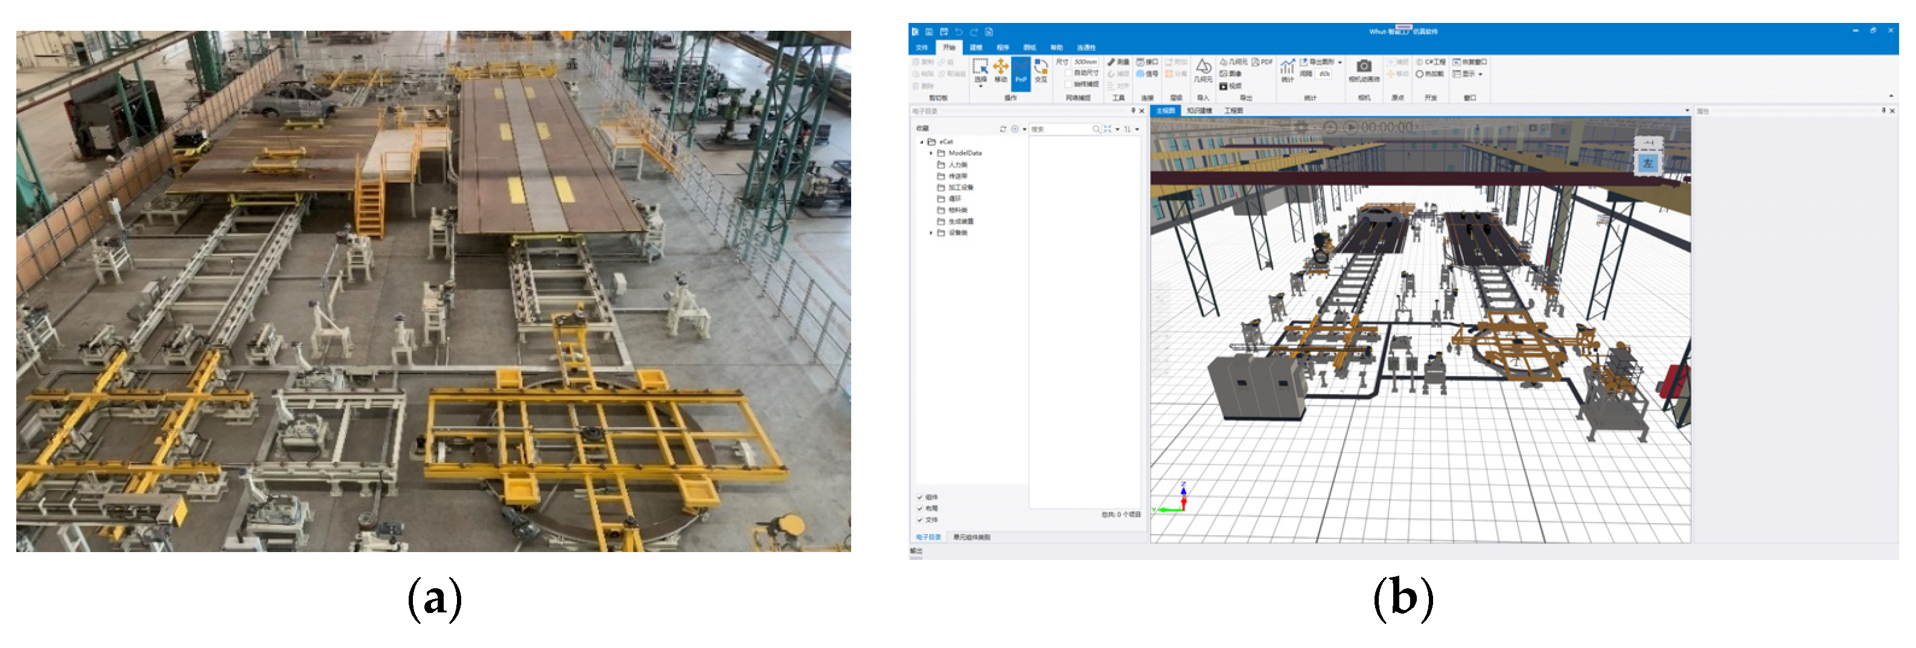The image size is (1916, 648).
Task: Click the Measure tool with ruler icon
Action: [x=1117, y=62]
